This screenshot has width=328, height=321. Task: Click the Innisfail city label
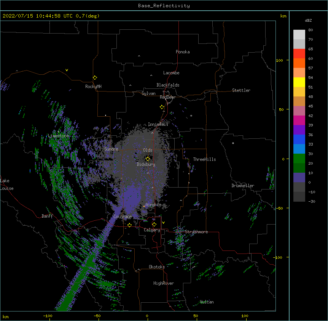tap(158, 124)
